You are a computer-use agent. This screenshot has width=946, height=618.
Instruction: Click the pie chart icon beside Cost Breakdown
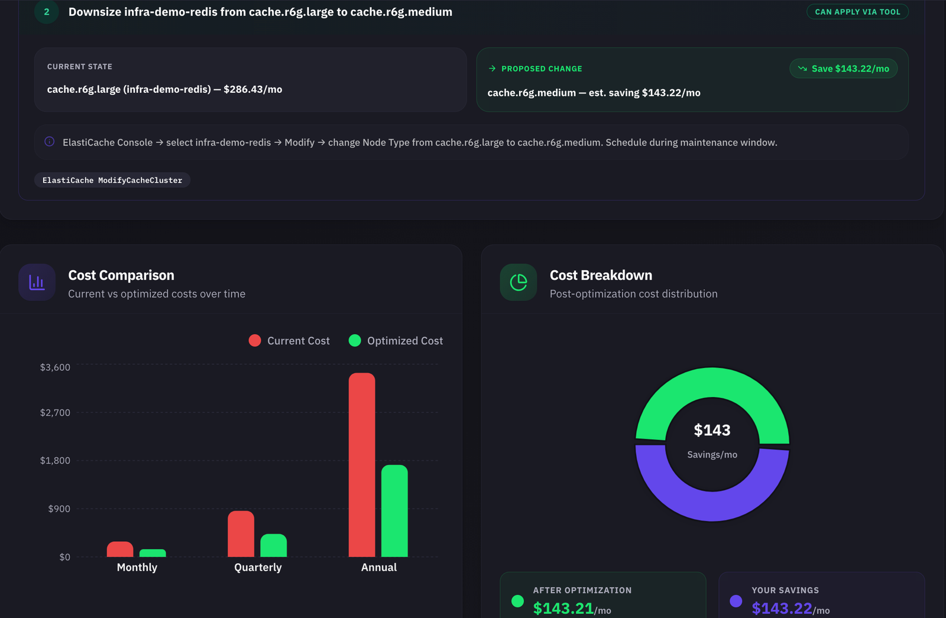518,283
